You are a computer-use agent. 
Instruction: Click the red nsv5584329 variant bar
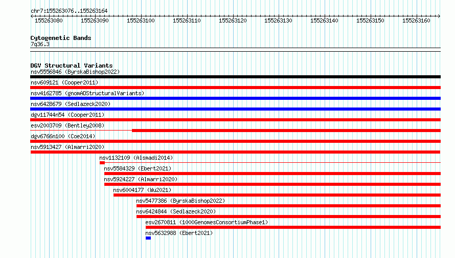tap(272, 174)
